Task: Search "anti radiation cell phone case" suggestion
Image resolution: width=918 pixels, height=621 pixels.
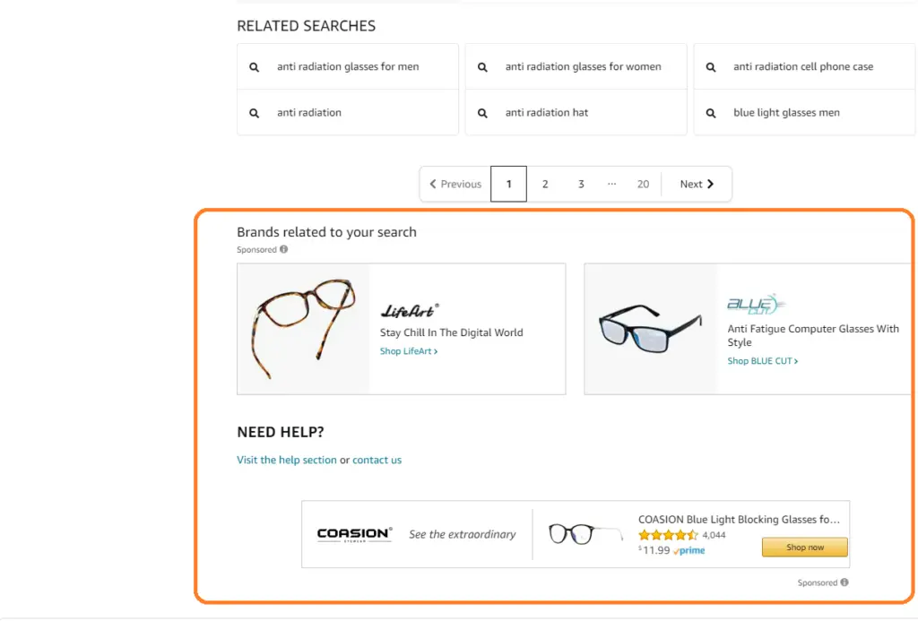Action: [802, 67]
